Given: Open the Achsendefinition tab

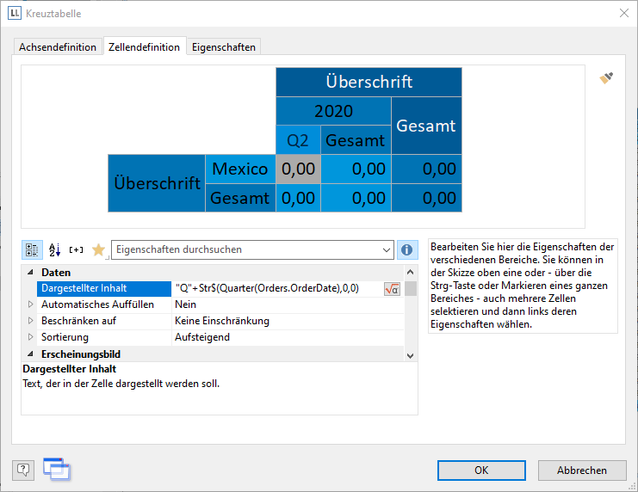Looking at the screenshot, I should coord(58,47).
